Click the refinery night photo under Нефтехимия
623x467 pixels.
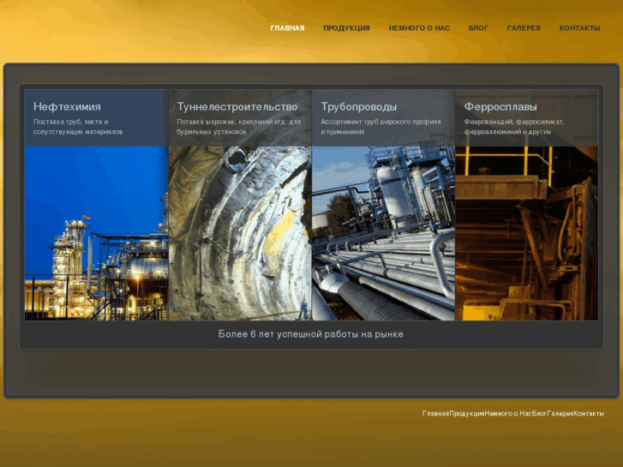coord(97,233)
